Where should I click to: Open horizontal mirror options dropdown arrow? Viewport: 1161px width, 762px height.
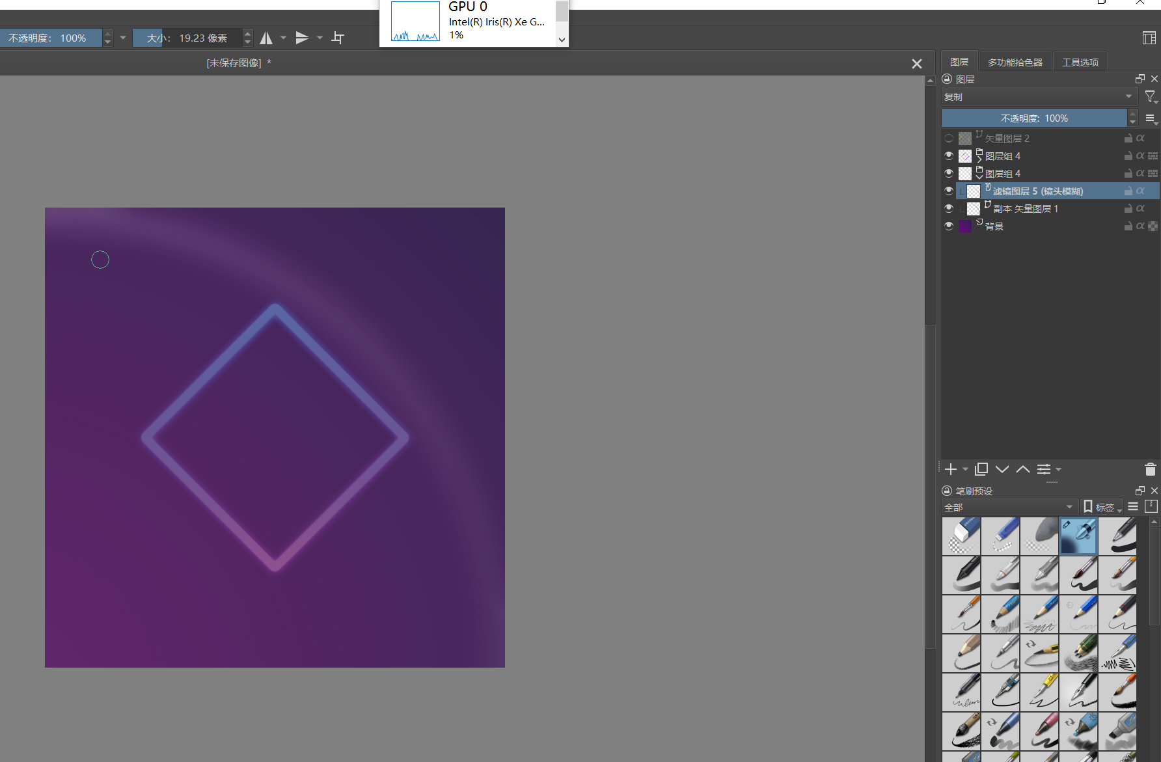pyautogui.click(x=283, y=38)
